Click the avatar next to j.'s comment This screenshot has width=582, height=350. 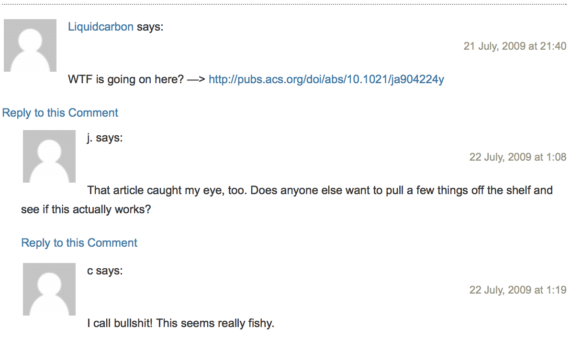click(49, 156)
